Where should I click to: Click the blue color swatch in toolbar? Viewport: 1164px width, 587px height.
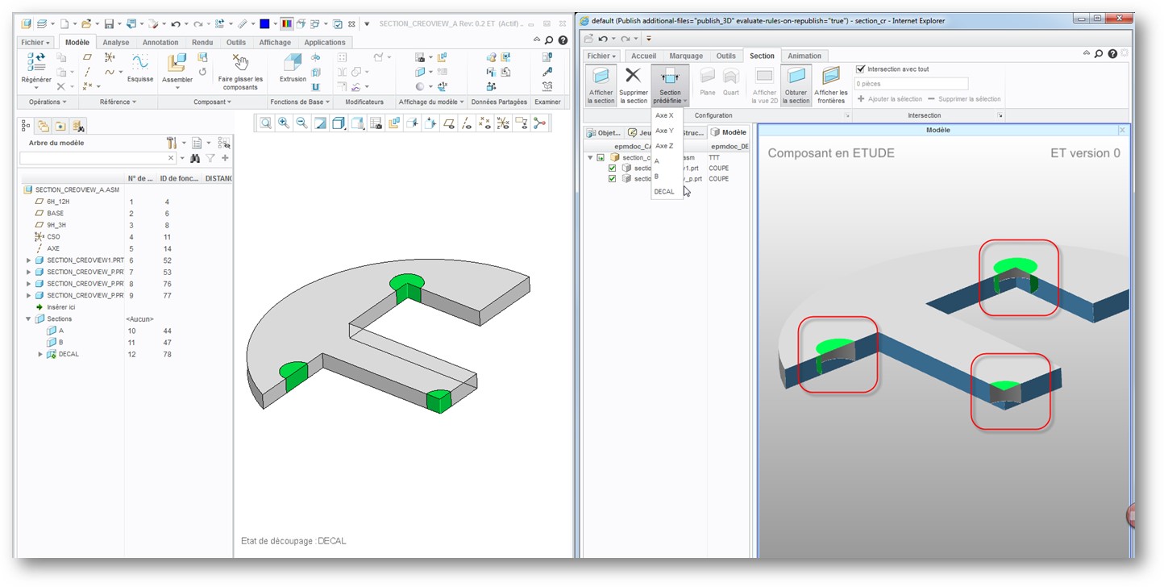coord(264,24)
